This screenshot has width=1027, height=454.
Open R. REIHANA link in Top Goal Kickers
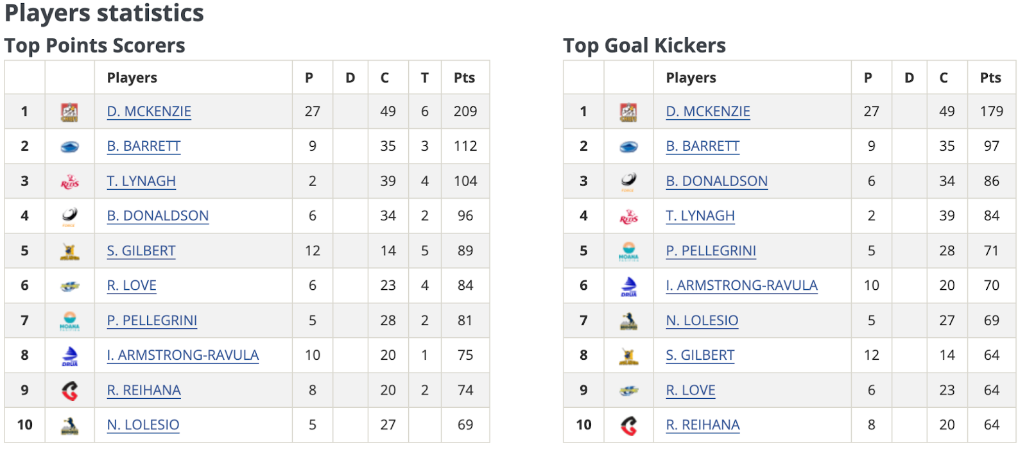pyautogui.click(x=703, y=425)
